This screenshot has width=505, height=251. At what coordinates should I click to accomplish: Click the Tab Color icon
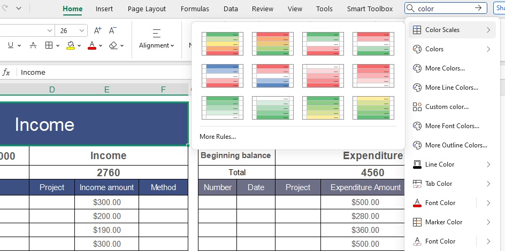coord(417,184)
